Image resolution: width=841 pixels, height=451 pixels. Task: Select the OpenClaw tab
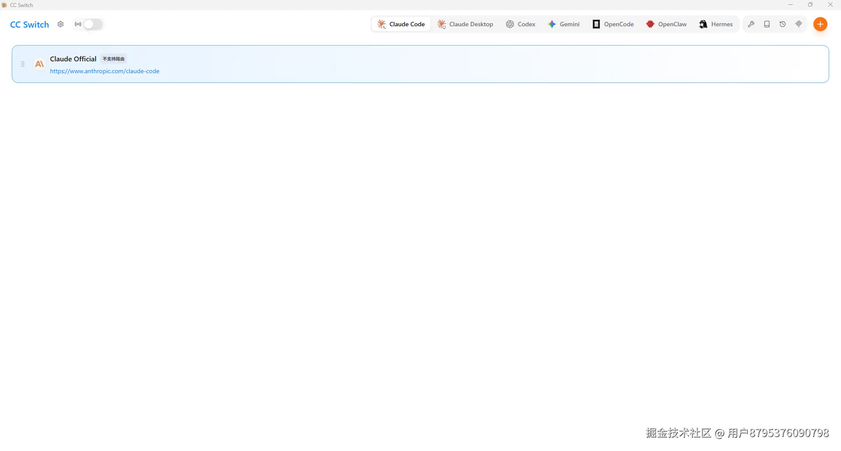point(666,24)
